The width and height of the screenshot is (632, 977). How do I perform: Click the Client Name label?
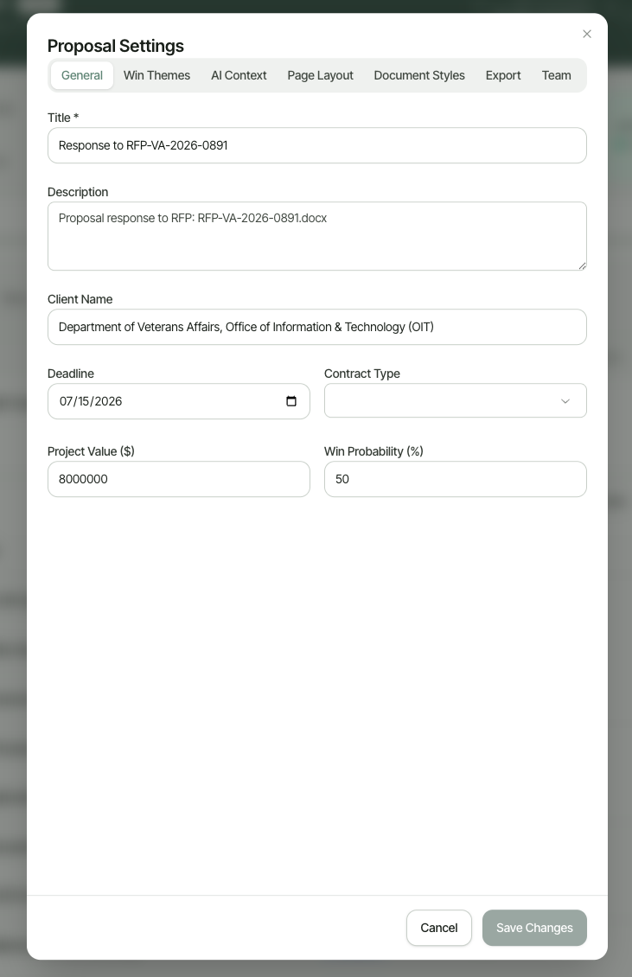tap(80, 300)
